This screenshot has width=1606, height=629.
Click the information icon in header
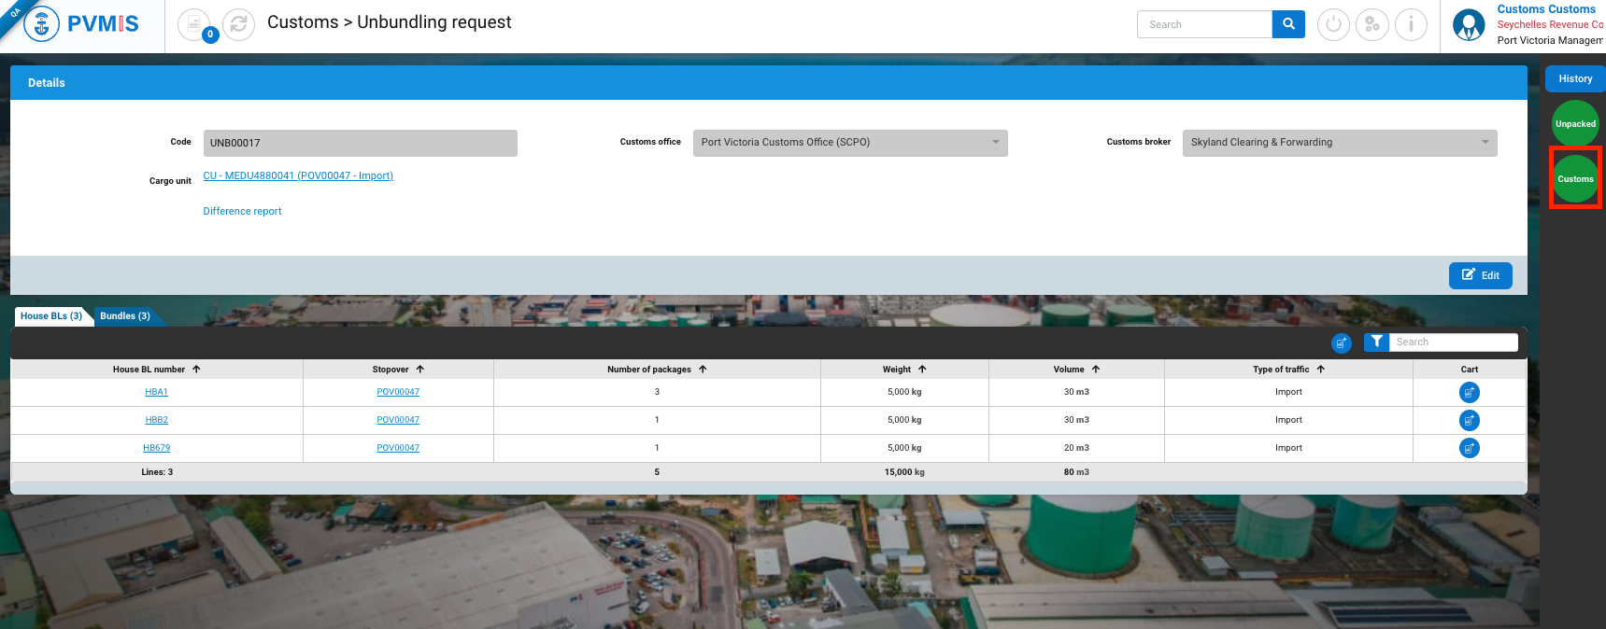1411,24
